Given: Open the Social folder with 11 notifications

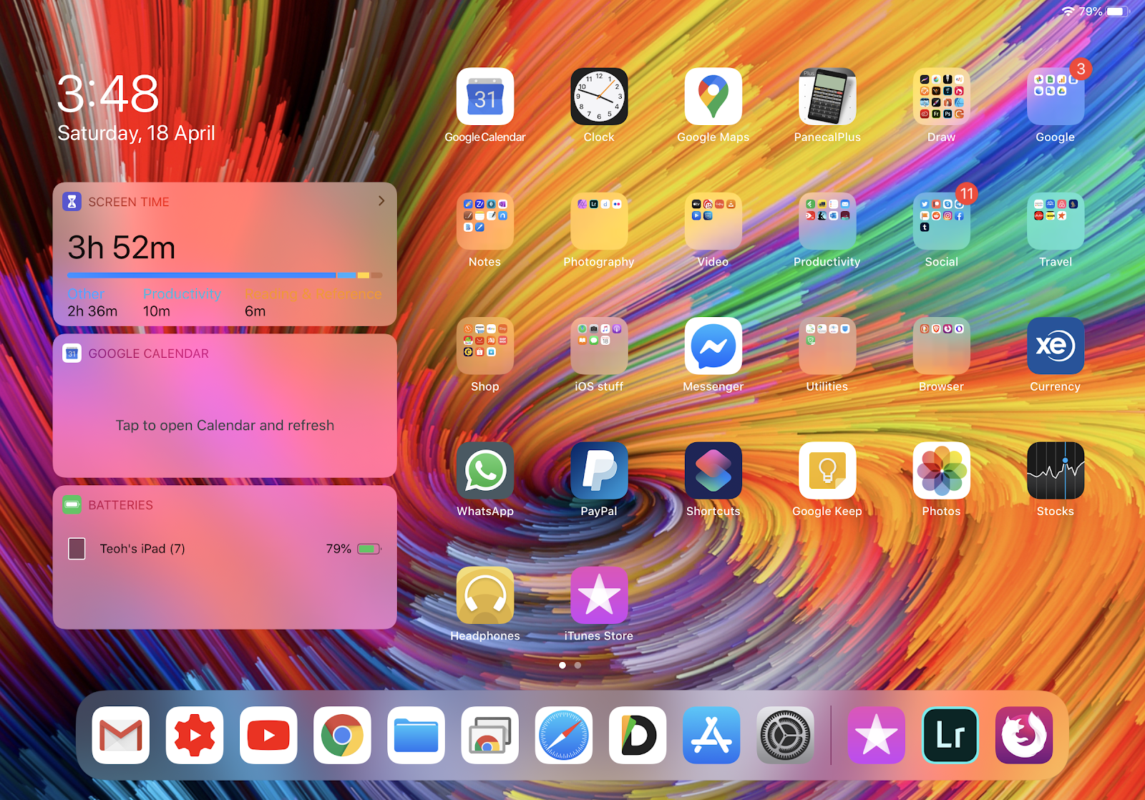Looking at the screenshot, I should (942, 221).
